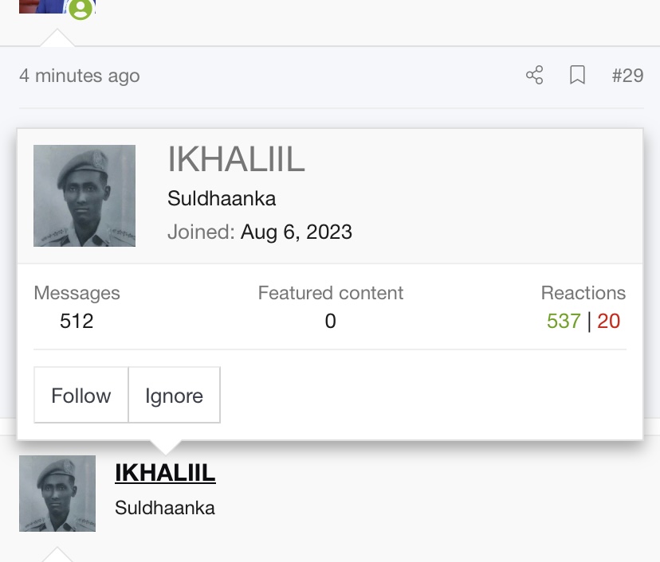The width and height of the screenshot is (660, 562).
Task: Open the small avatar beside the post author
Action: pyautogui.click(x=57, y=494)
